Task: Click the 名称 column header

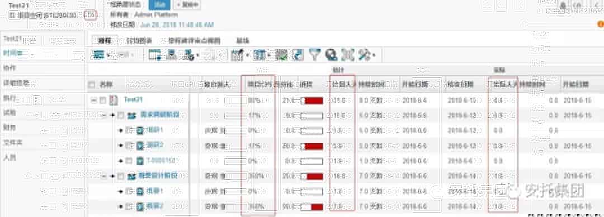Action: [x=106, y=84]
